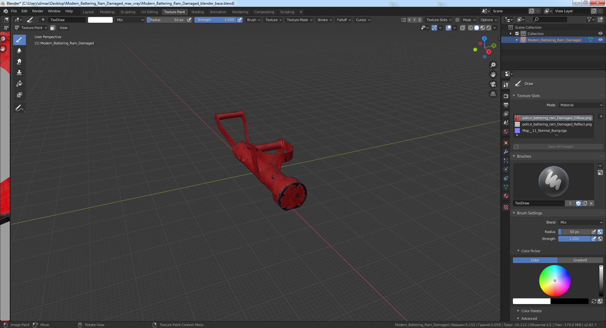Select the Soften tool in toolbar
The image size is (606, 328).
point(19,51)
